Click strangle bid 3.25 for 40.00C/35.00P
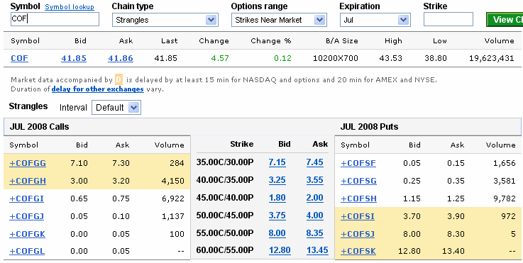The height and width of the screenshot is (263, 523). point(277,180)
